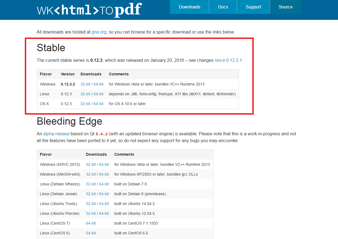Download Windows MSVC 2013 64-bit alpha
The image size is (338, 239).
click(104, 164)
